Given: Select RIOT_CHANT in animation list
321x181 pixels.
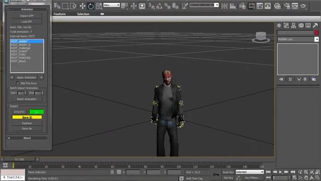Looking at the screenshot, I should 27,51.
